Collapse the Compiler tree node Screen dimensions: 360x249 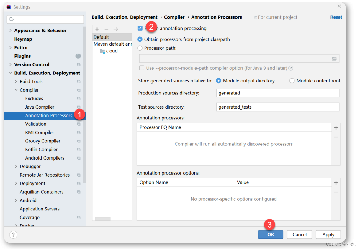coord(16,90)
